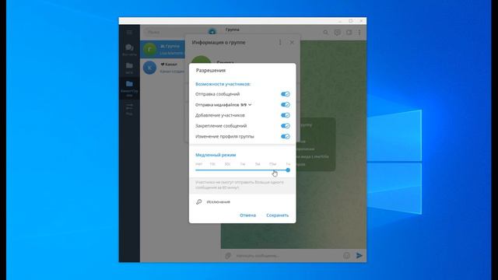Expand the Отправка медиафайлов 9/9 chevron
This screenshot has height=280, width=498.
[x=250, y=105]
